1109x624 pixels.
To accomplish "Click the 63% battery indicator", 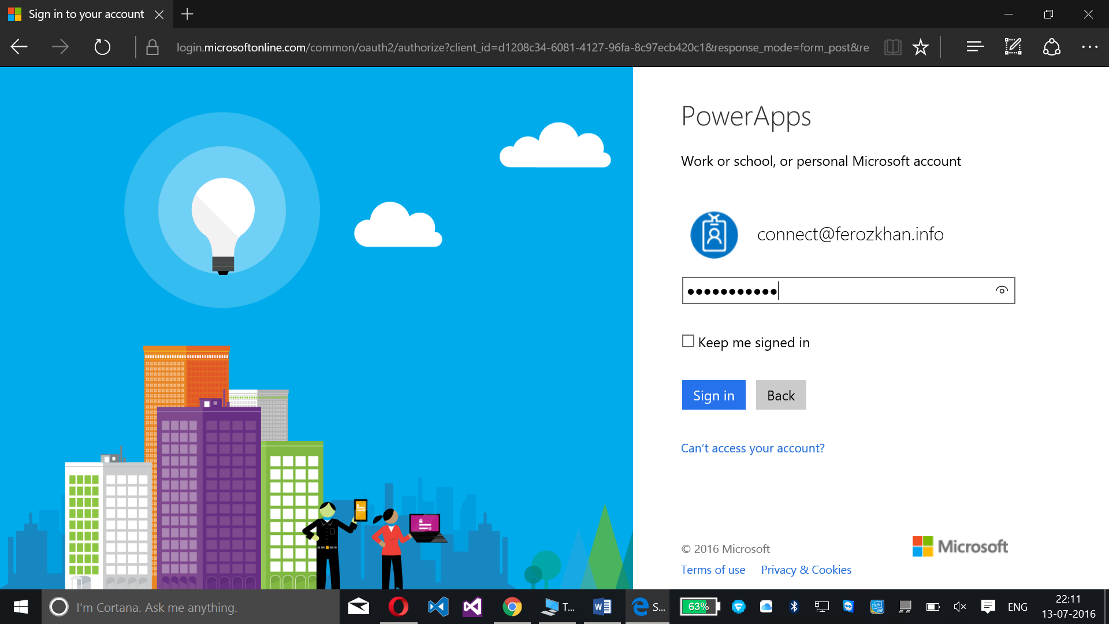I will tap(699, 607).
